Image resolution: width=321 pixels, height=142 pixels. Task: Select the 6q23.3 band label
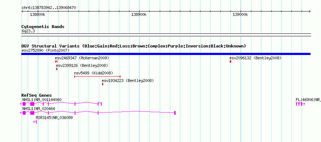click(28, 31)
